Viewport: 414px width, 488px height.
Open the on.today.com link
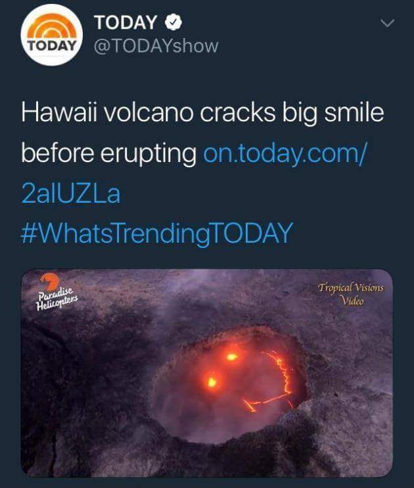pyautogui.click(x=286, y=153)
